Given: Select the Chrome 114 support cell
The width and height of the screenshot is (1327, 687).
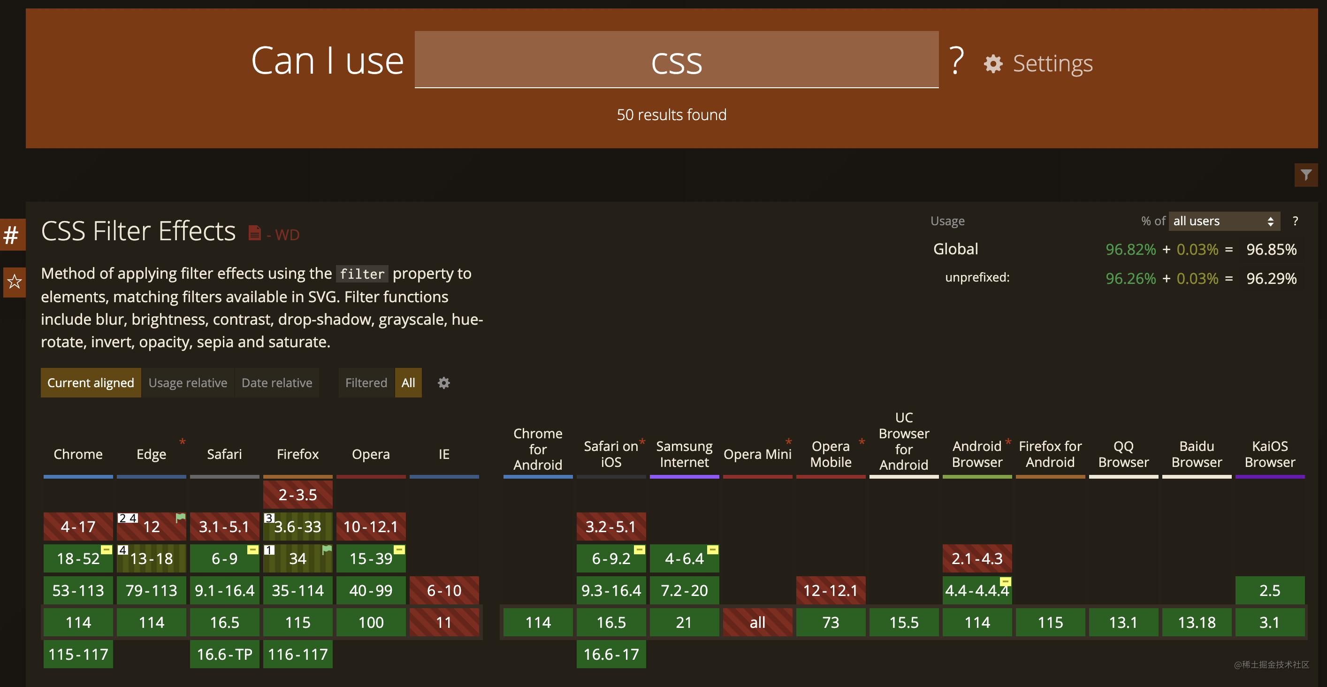Looking at the screenshot, I should [x=78, y=622].
